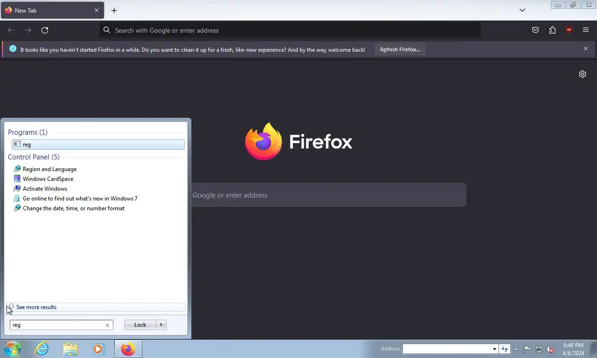Click the network tray icon
597x358 pixels.
539,349
